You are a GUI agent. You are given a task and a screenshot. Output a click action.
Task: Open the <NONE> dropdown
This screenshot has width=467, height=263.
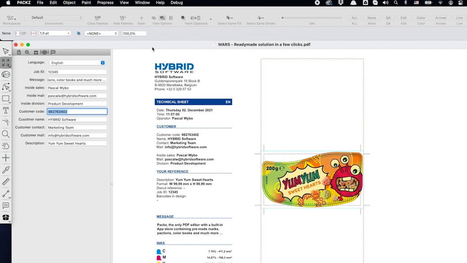pos(101,33)
